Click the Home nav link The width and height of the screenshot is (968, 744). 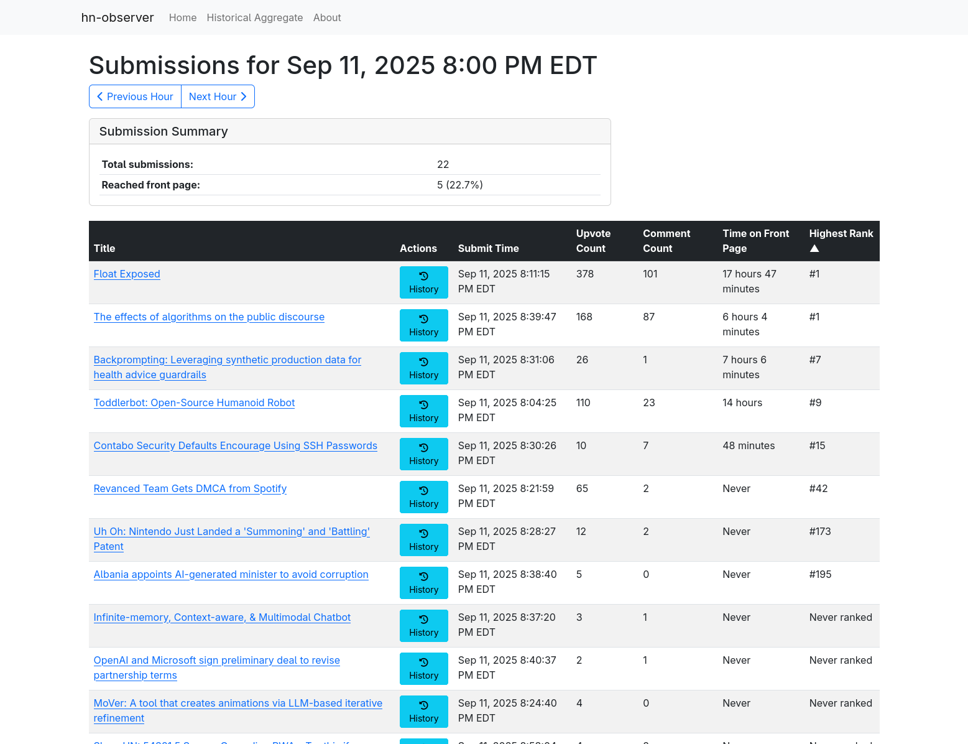[x=183, y=17]
